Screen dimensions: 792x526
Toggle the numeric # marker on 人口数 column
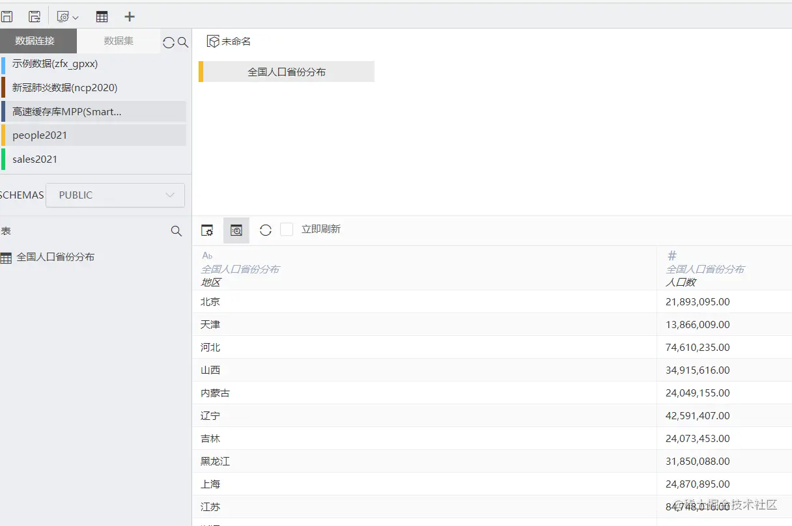pyautogui.click(x=672, y=255)
